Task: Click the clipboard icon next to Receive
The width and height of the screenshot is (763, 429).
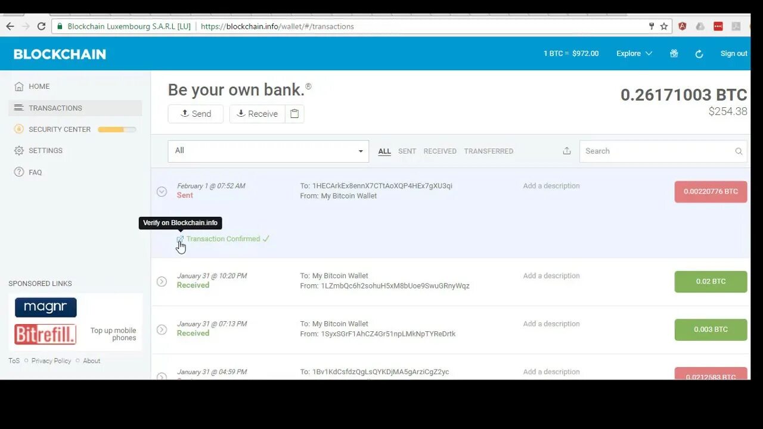Action: click(x=294, y=114)
